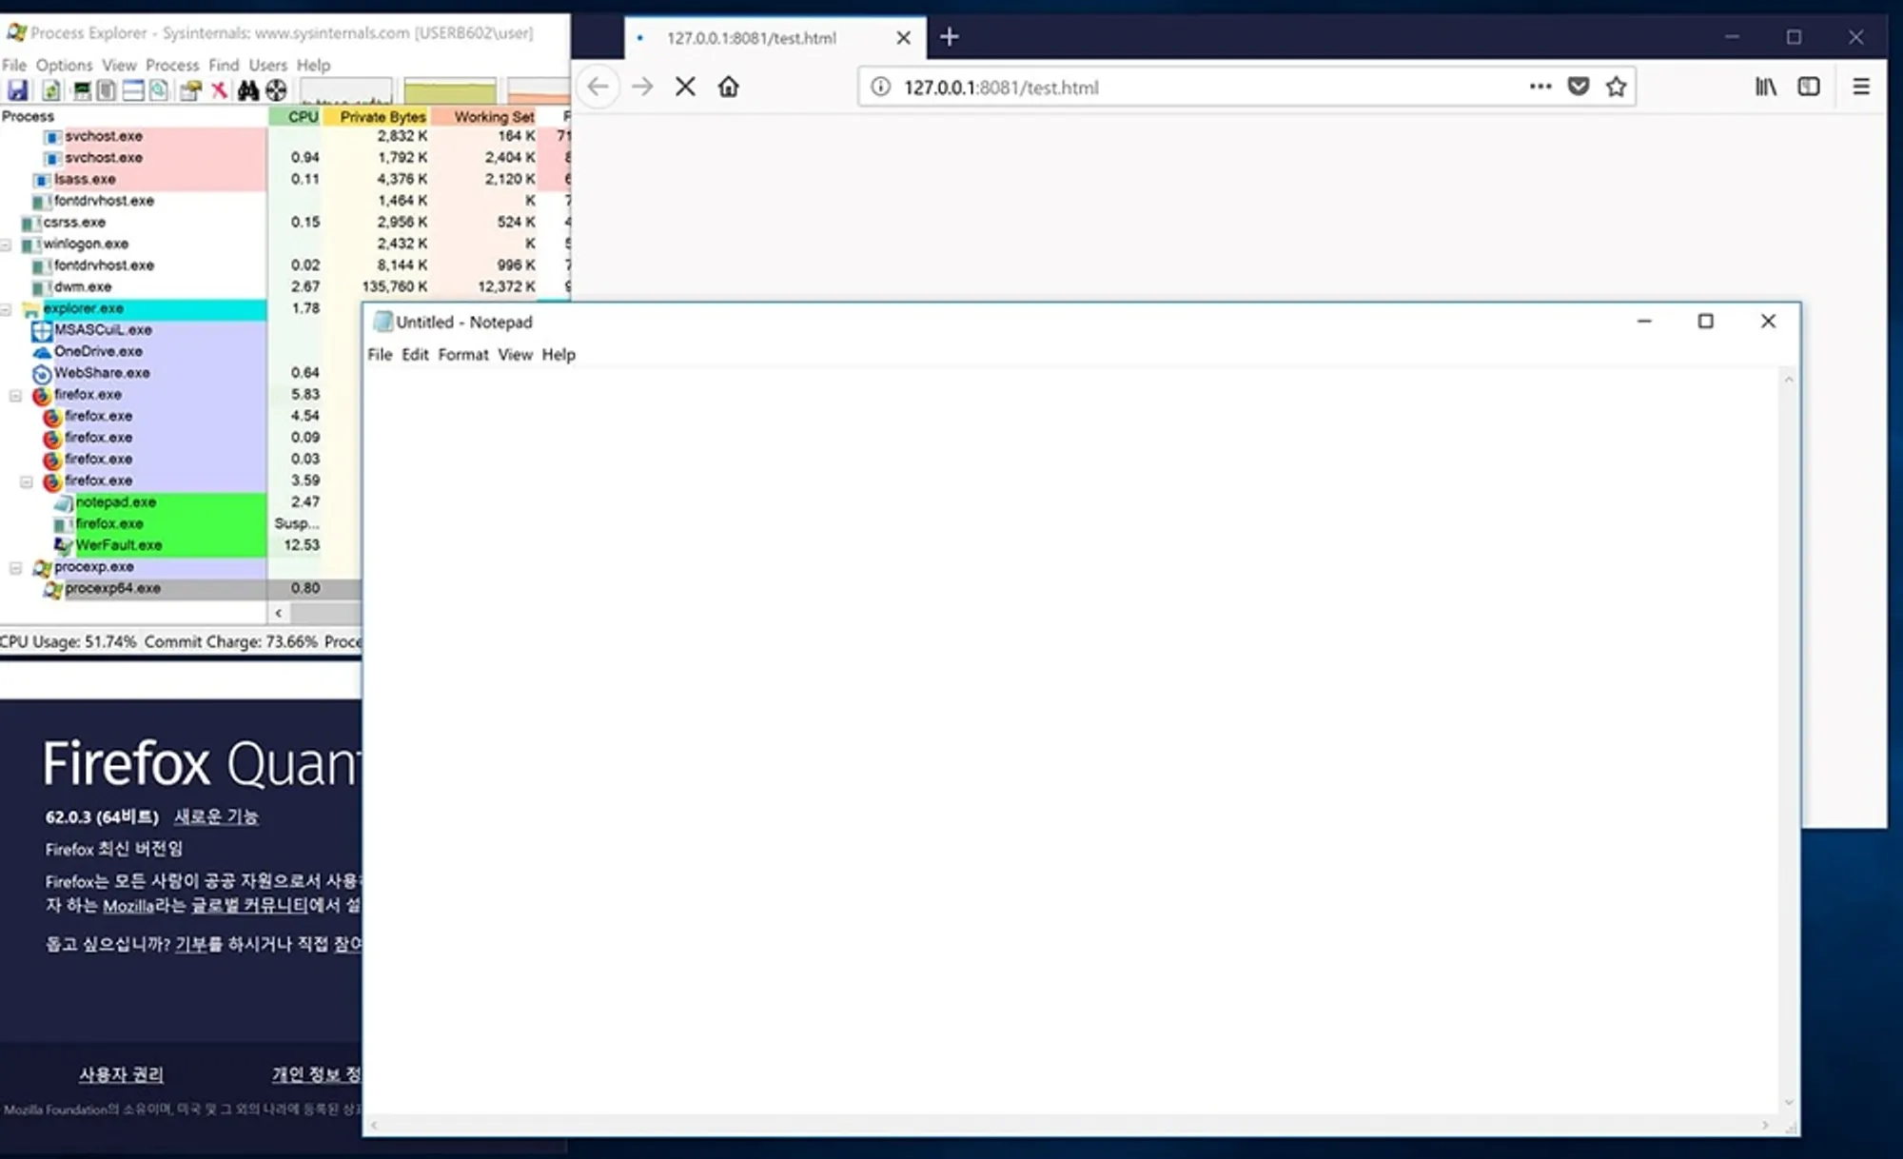Click the Mozilla link in About page
The width and height of the screenshot is (1903, 1159).
tap(128, 906)
